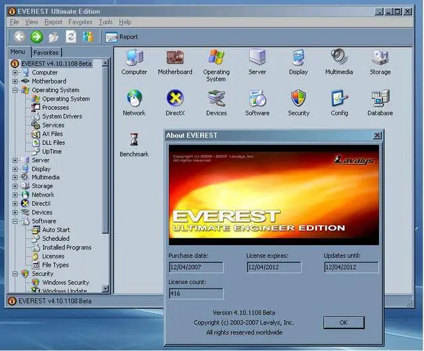Select Scheduled in the tree
This screenshot has width=424, height=351.
tap(56, 238)
